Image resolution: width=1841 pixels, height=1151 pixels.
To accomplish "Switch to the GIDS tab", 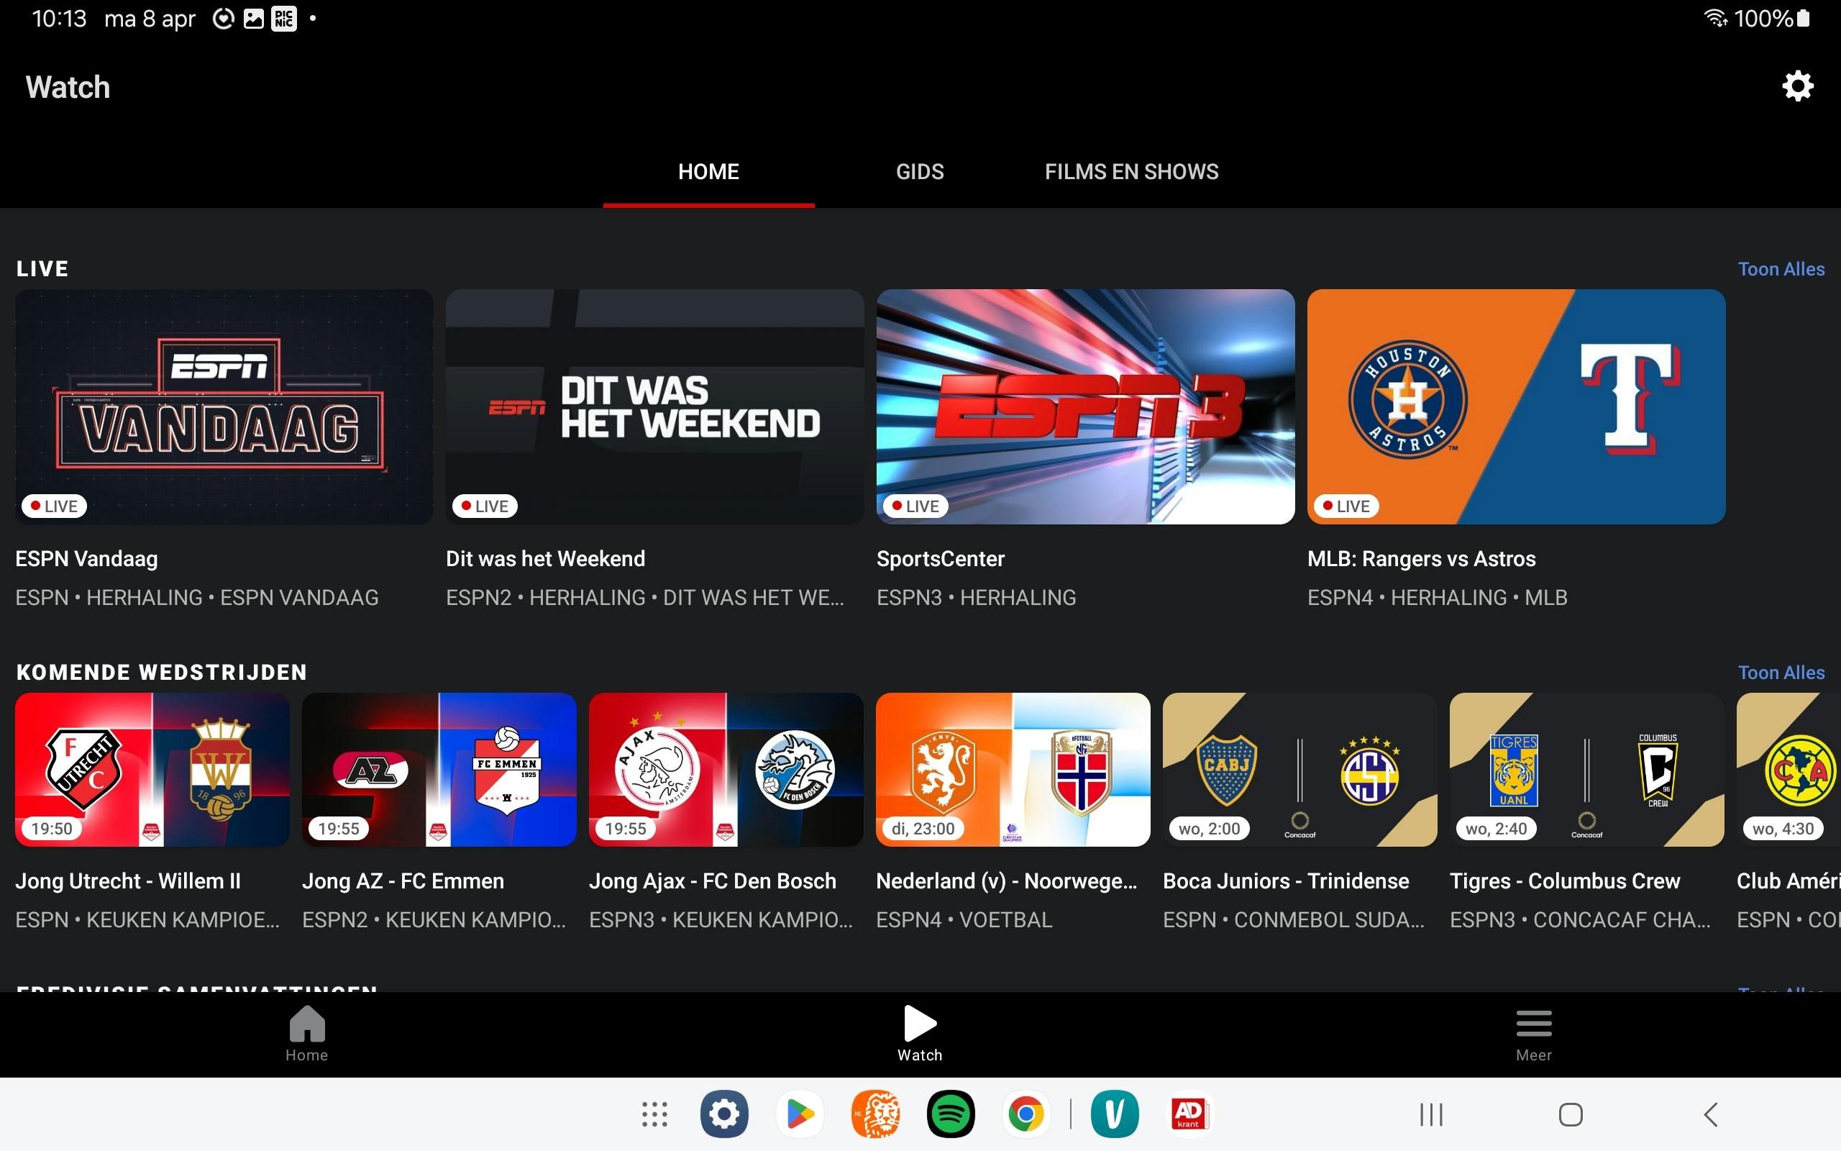I will 919,172.
